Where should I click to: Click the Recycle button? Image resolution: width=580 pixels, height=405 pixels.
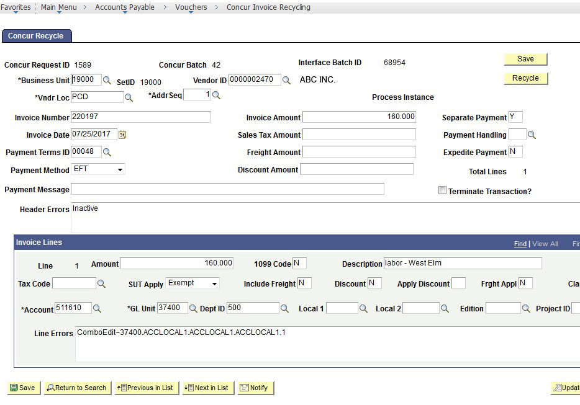[x=525, y=78]
